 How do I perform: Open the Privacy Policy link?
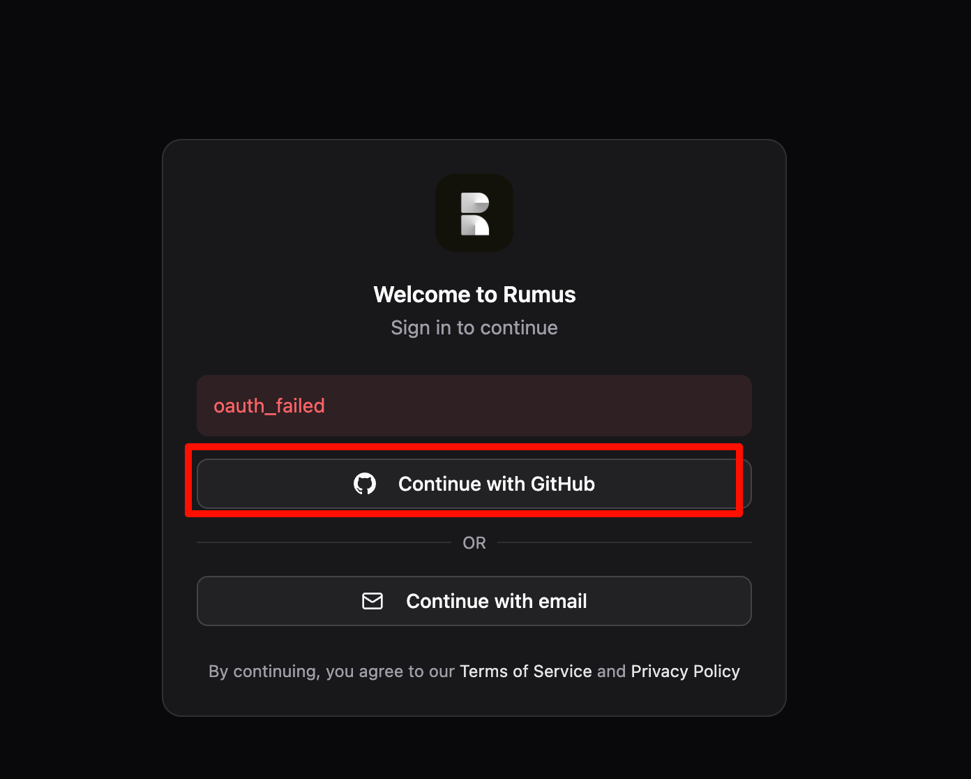click(x=685, y=672)
